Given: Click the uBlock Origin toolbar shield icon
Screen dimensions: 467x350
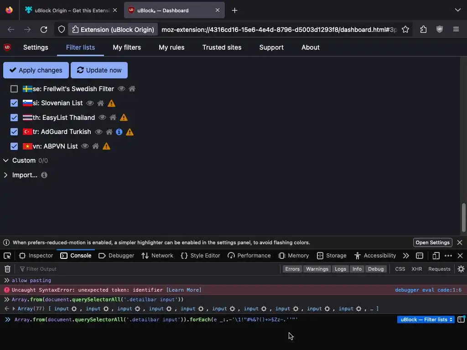Looking at the screenshot, I should 440,29.
